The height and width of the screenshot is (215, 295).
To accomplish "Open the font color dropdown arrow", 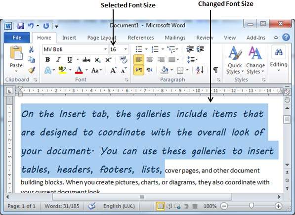I will [x=87, y=70].
